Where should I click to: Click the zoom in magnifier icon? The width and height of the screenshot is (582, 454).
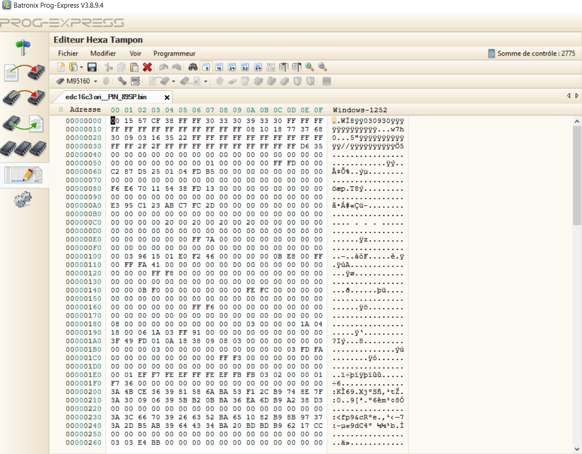tap(309, 67)
